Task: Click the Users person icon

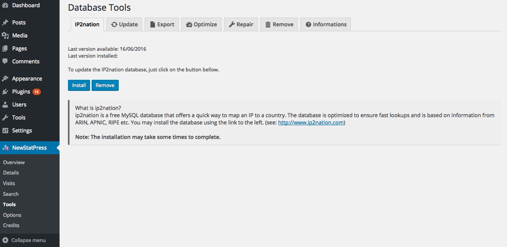Action: point(5,105)
